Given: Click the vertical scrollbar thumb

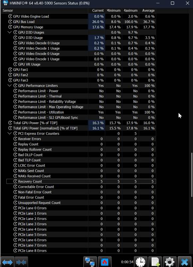Looking at the screenshot, I should 192,175.
